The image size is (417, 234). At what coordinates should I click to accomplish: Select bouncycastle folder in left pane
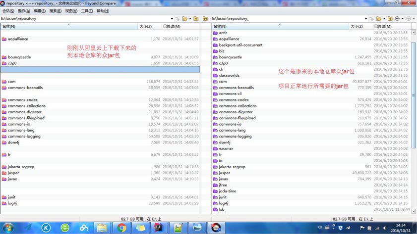19,57
